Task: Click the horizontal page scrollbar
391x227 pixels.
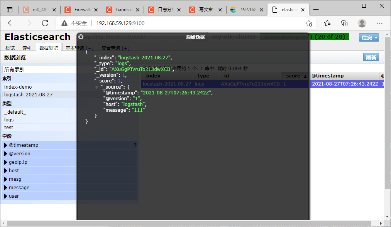Action: click(189, 223)
